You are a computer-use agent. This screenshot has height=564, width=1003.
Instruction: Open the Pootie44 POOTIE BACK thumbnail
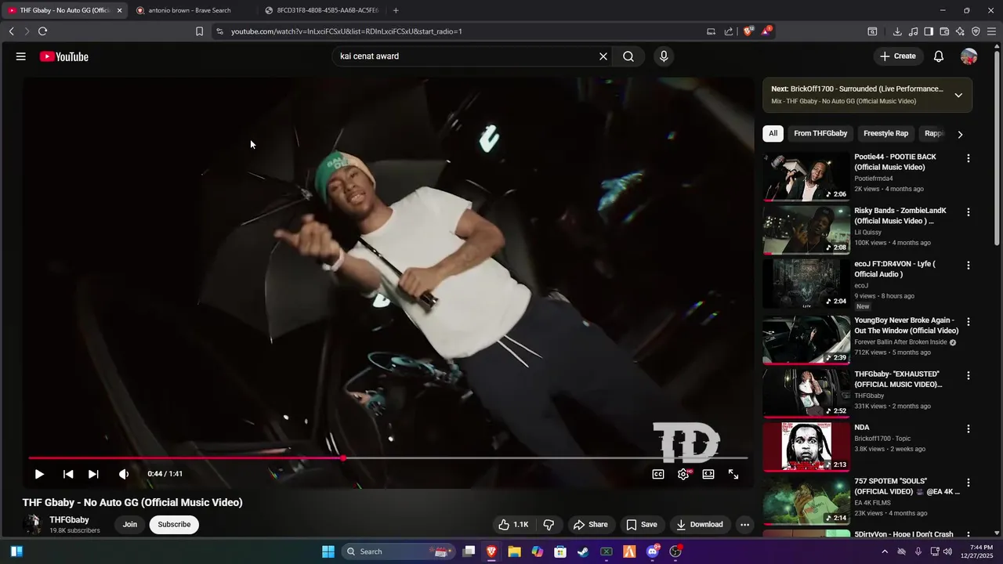[806, 176]
